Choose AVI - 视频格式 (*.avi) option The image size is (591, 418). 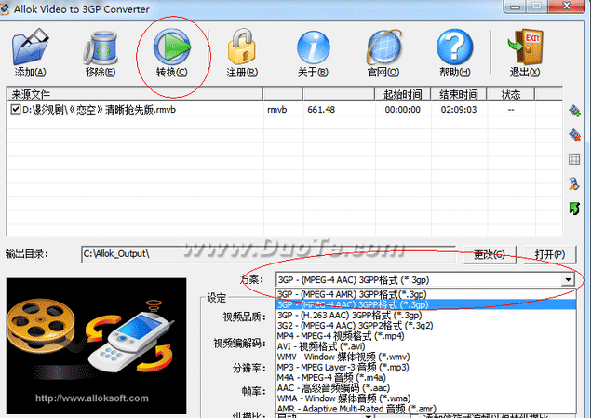coord(426,346)
